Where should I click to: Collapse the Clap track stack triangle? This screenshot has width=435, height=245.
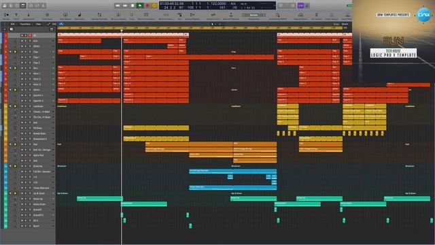pyautogui.click(x=11, y=52)
